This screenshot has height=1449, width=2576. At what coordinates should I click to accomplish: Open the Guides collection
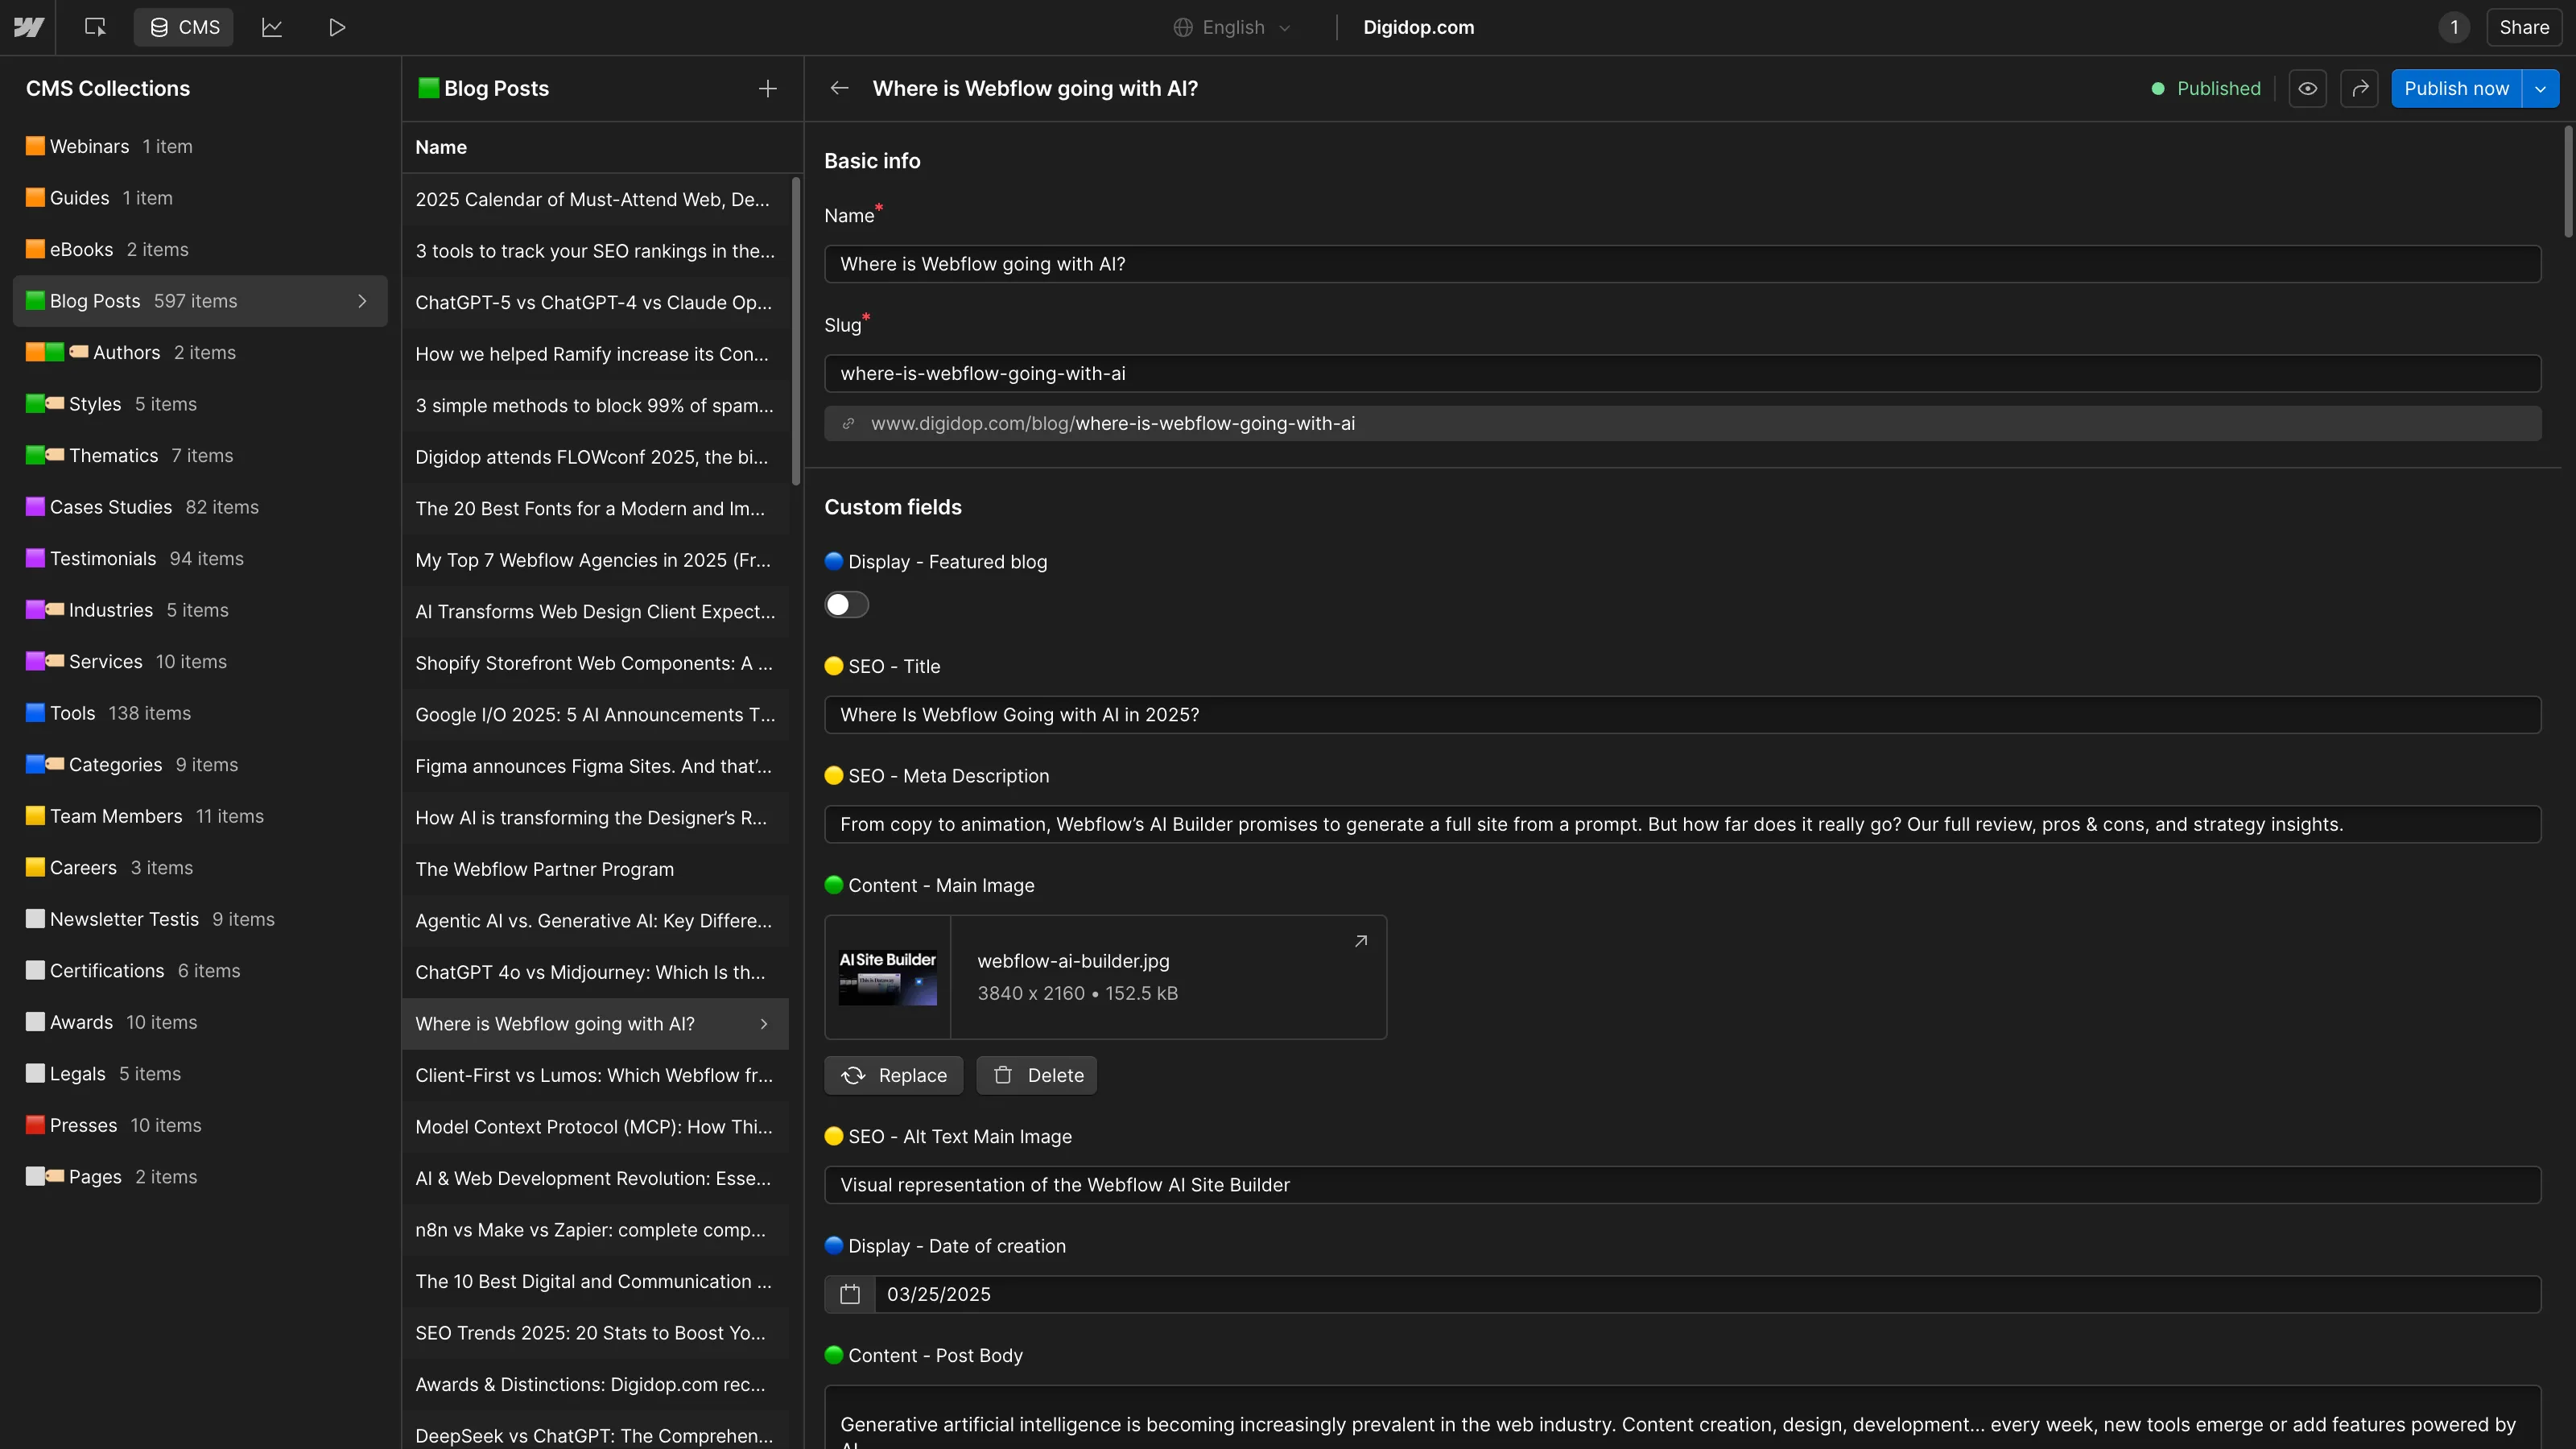200,198
